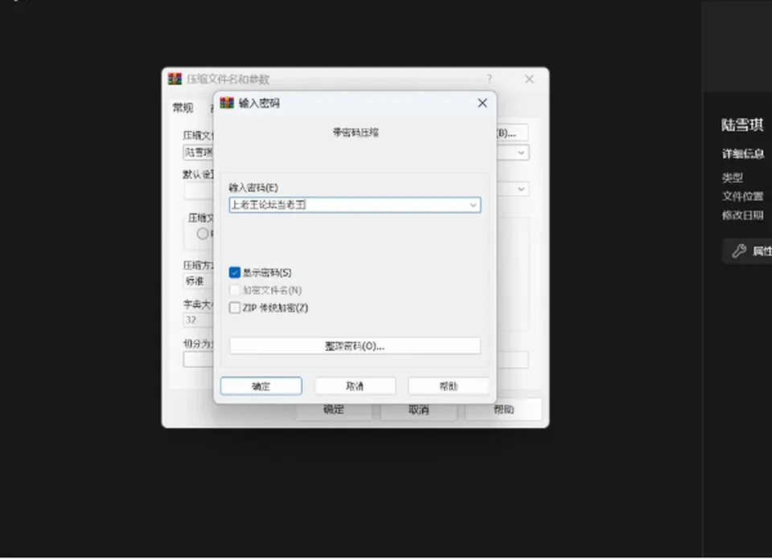Close the 输入密码 dialog
The width and height of the screenshot is (772, 559).
pos(482,103)
